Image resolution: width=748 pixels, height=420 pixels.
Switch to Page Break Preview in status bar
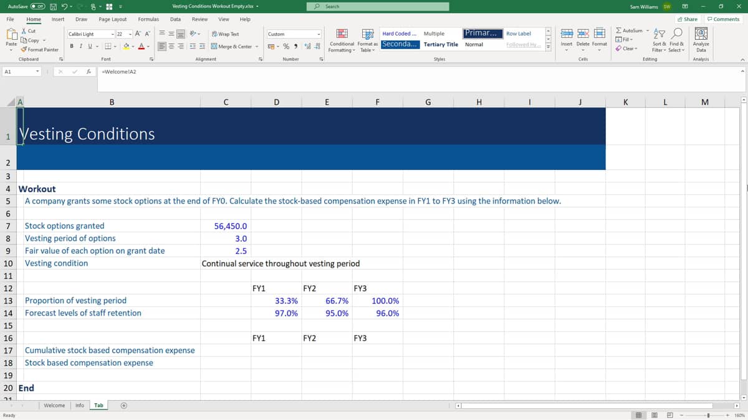pos(670,415)
